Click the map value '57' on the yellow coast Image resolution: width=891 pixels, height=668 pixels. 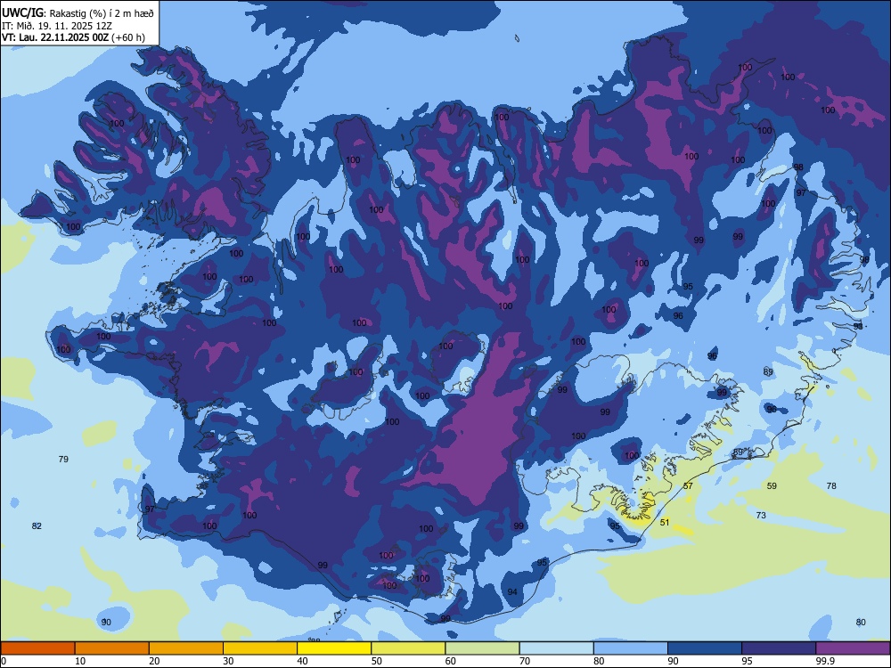click(688, 485)
